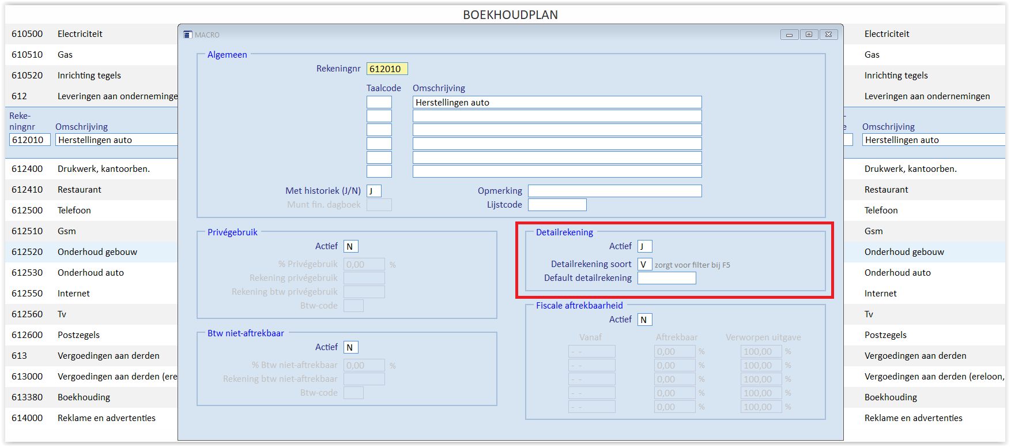Click the last Taalcode input box
Image resolution: width=1011 pixels, height=447 pixels.
point(379,171)
